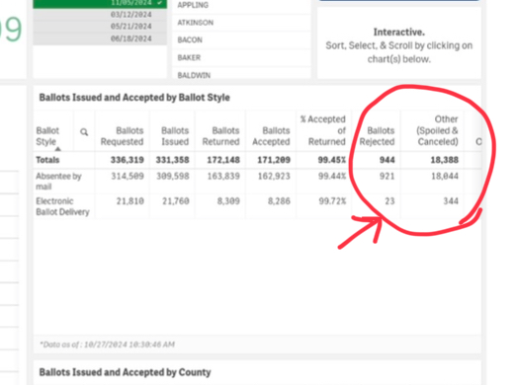The width and height of the screenshot is (515, 385).
Task: Choose BALDWIN county from the list
Action: pos(241,74)
